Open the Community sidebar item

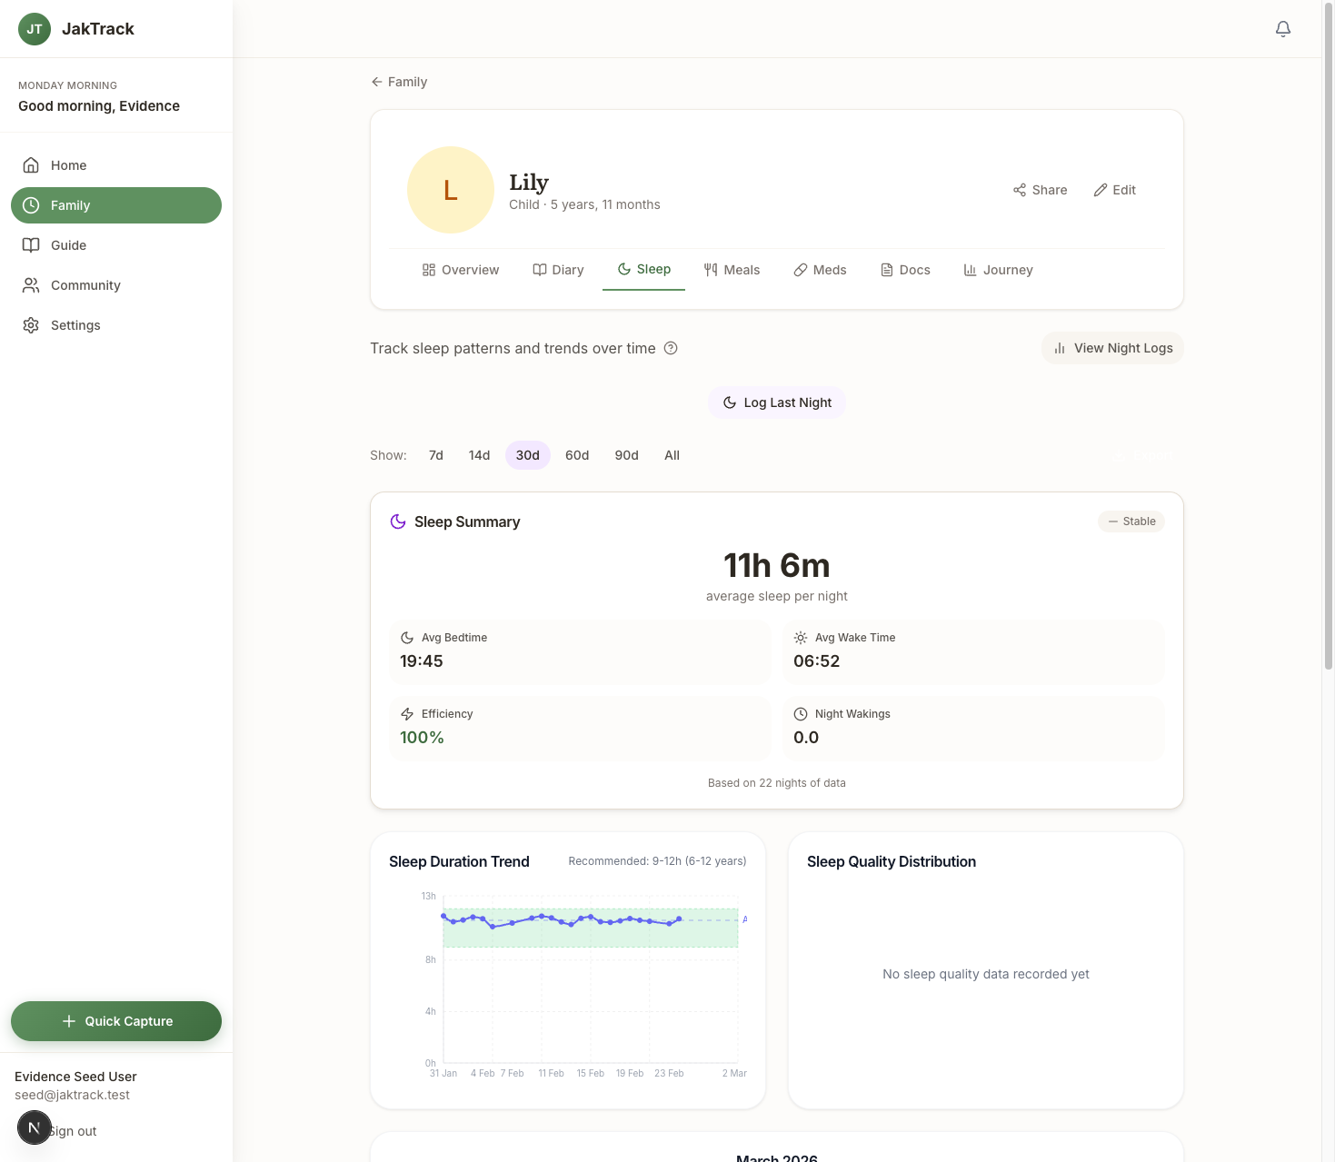pyautogui.click(x=85, y=285)
